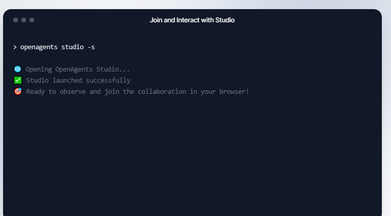
Task: Select the "Join and Interact with Studio" title
Action: pyautogui.click(x=192, y=20)
